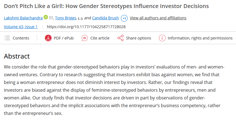Click the article DOI URL text
Image resolution: width=236 pixels, height=124 pixels.
86,27
